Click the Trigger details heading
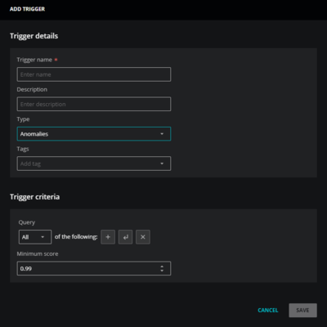Viewport: 327px width, 327px height. (34, 36)
